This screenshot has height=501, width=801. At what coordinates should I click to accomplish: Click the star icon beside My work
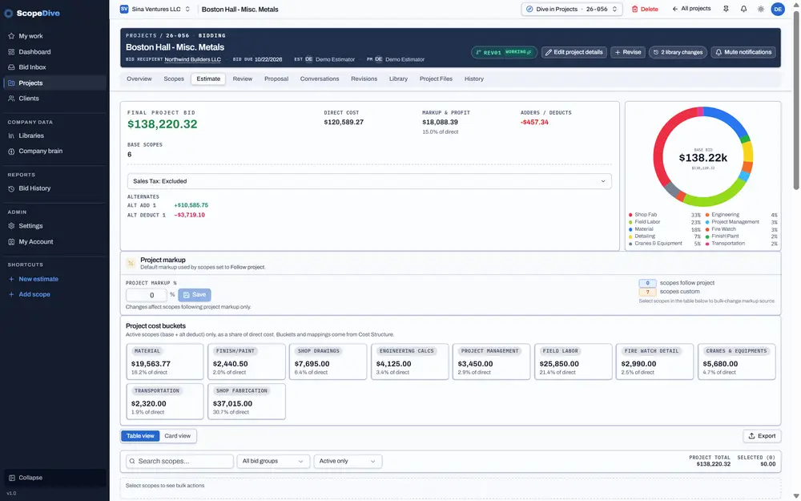(11, 36)
